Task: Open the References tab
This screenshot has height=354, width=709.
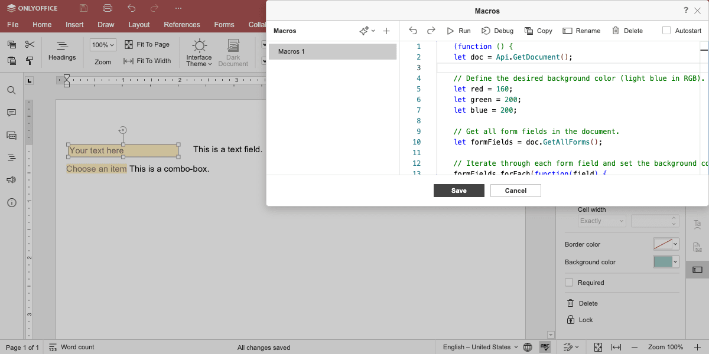Action: (x=182, y=25)
